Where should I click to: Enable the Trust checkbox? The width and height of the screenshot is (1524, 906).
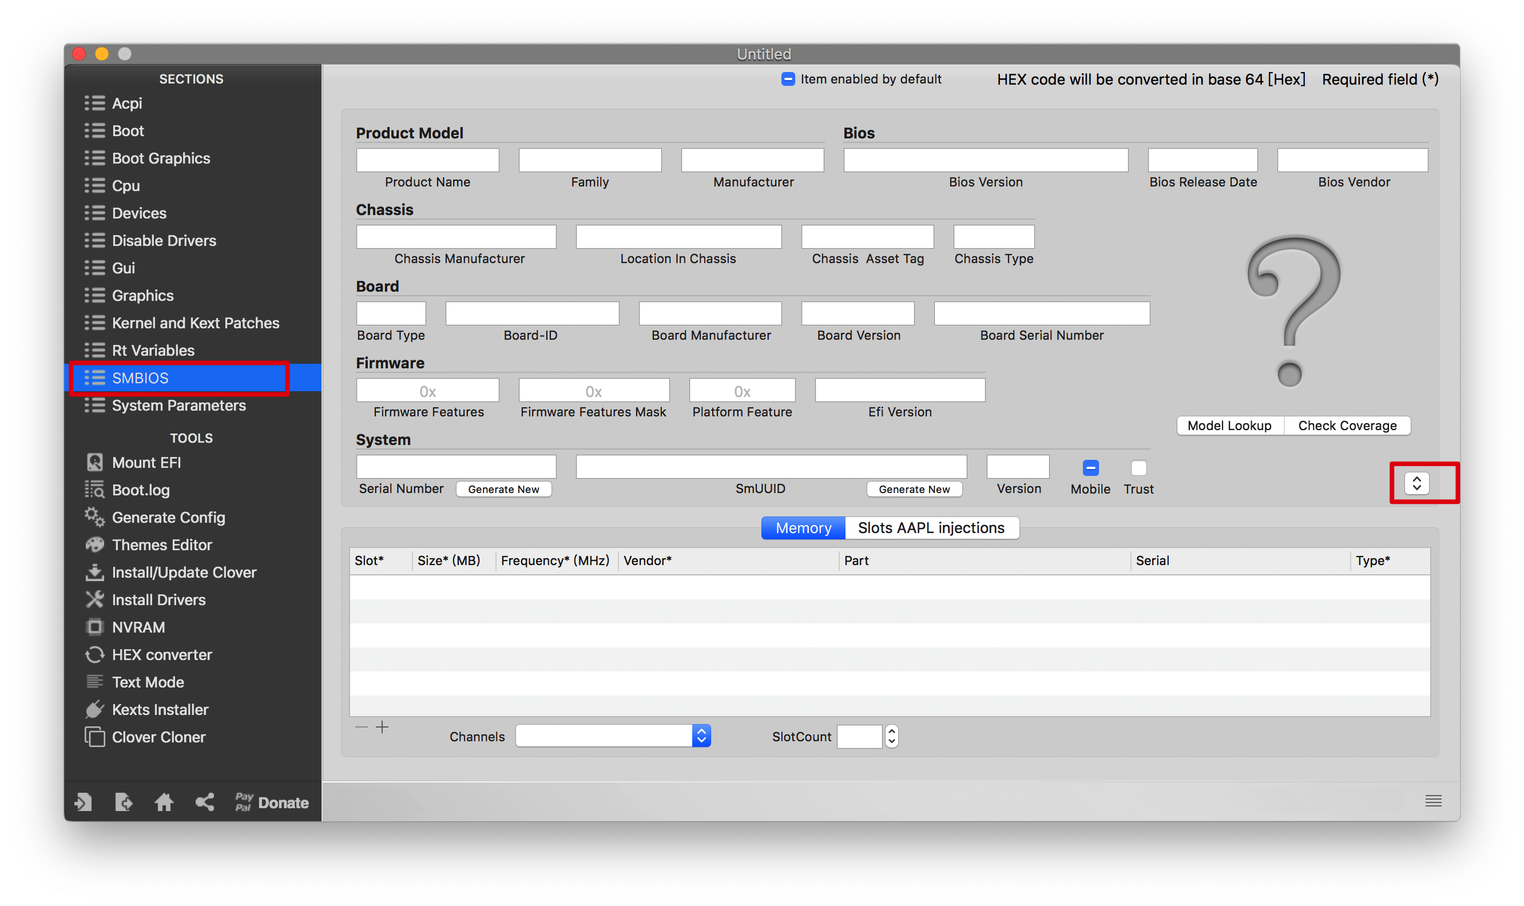[x=1139, y=468]
